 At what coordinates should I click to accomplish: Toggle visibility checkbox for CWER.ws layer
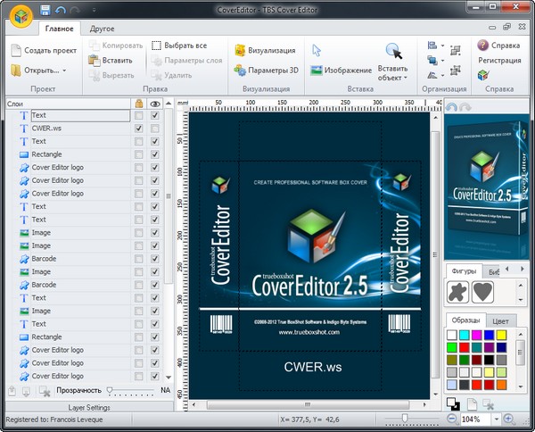pos(155,129)
